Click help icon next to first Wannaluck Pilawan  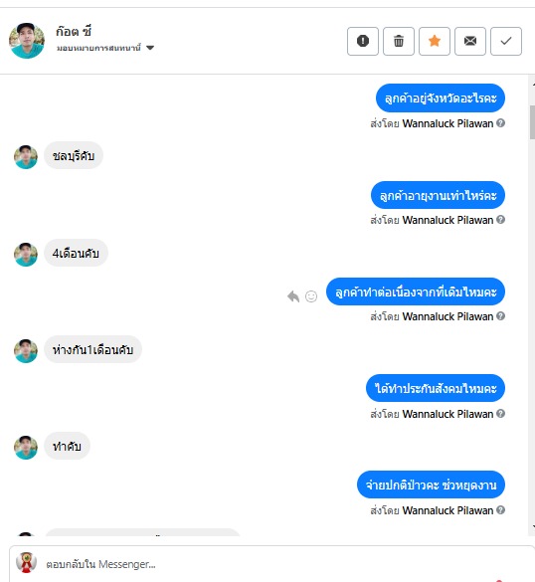[500, 122]
